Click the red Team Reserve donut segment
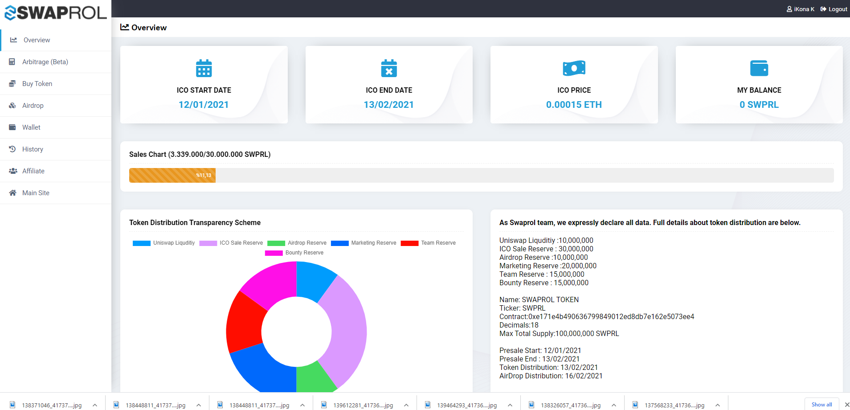Viewport: 850px width, 410px height. click(243, 324)
